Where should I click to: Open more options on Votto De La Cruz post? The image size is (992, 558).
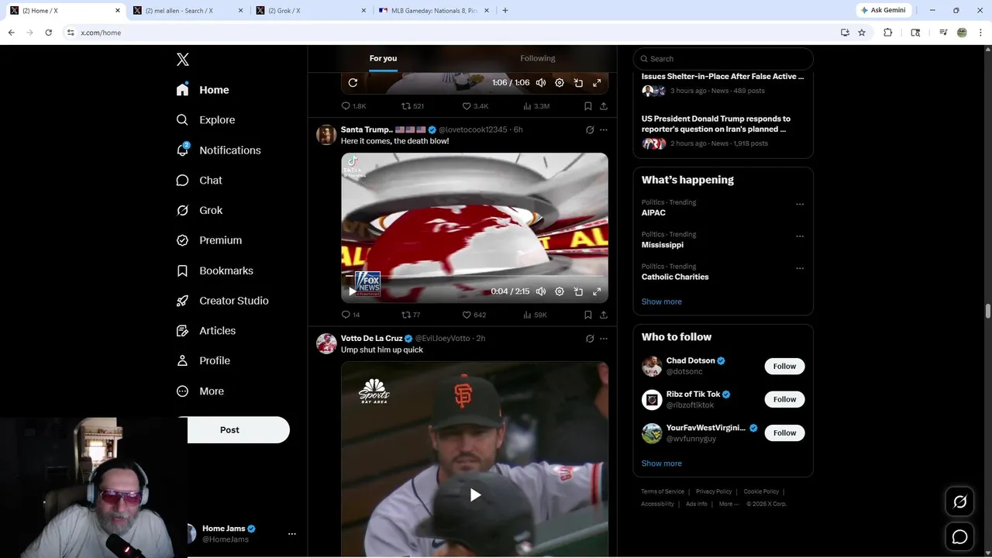(604, 339)
